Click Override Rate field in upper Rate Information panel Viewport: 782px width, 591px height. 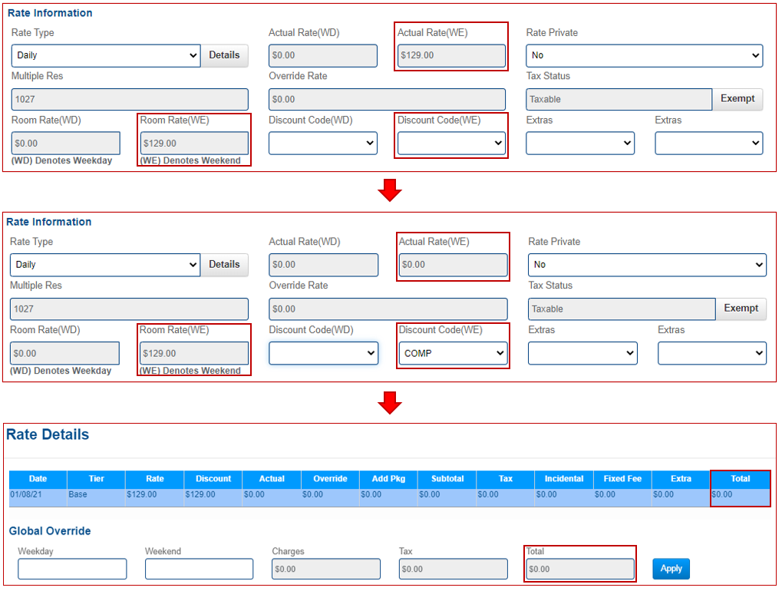pos(387,99)
